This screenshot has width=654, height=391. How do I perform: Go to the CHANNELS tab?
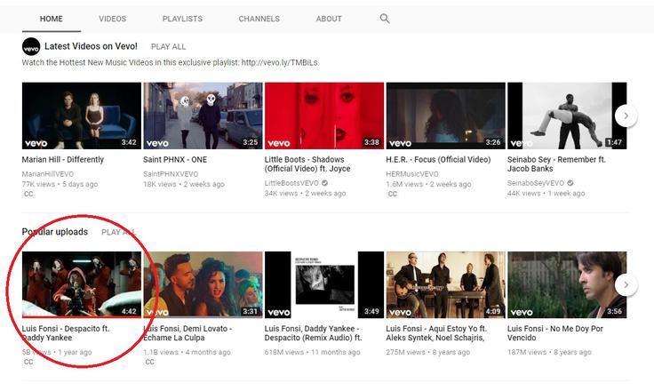(x=259, y=19)
